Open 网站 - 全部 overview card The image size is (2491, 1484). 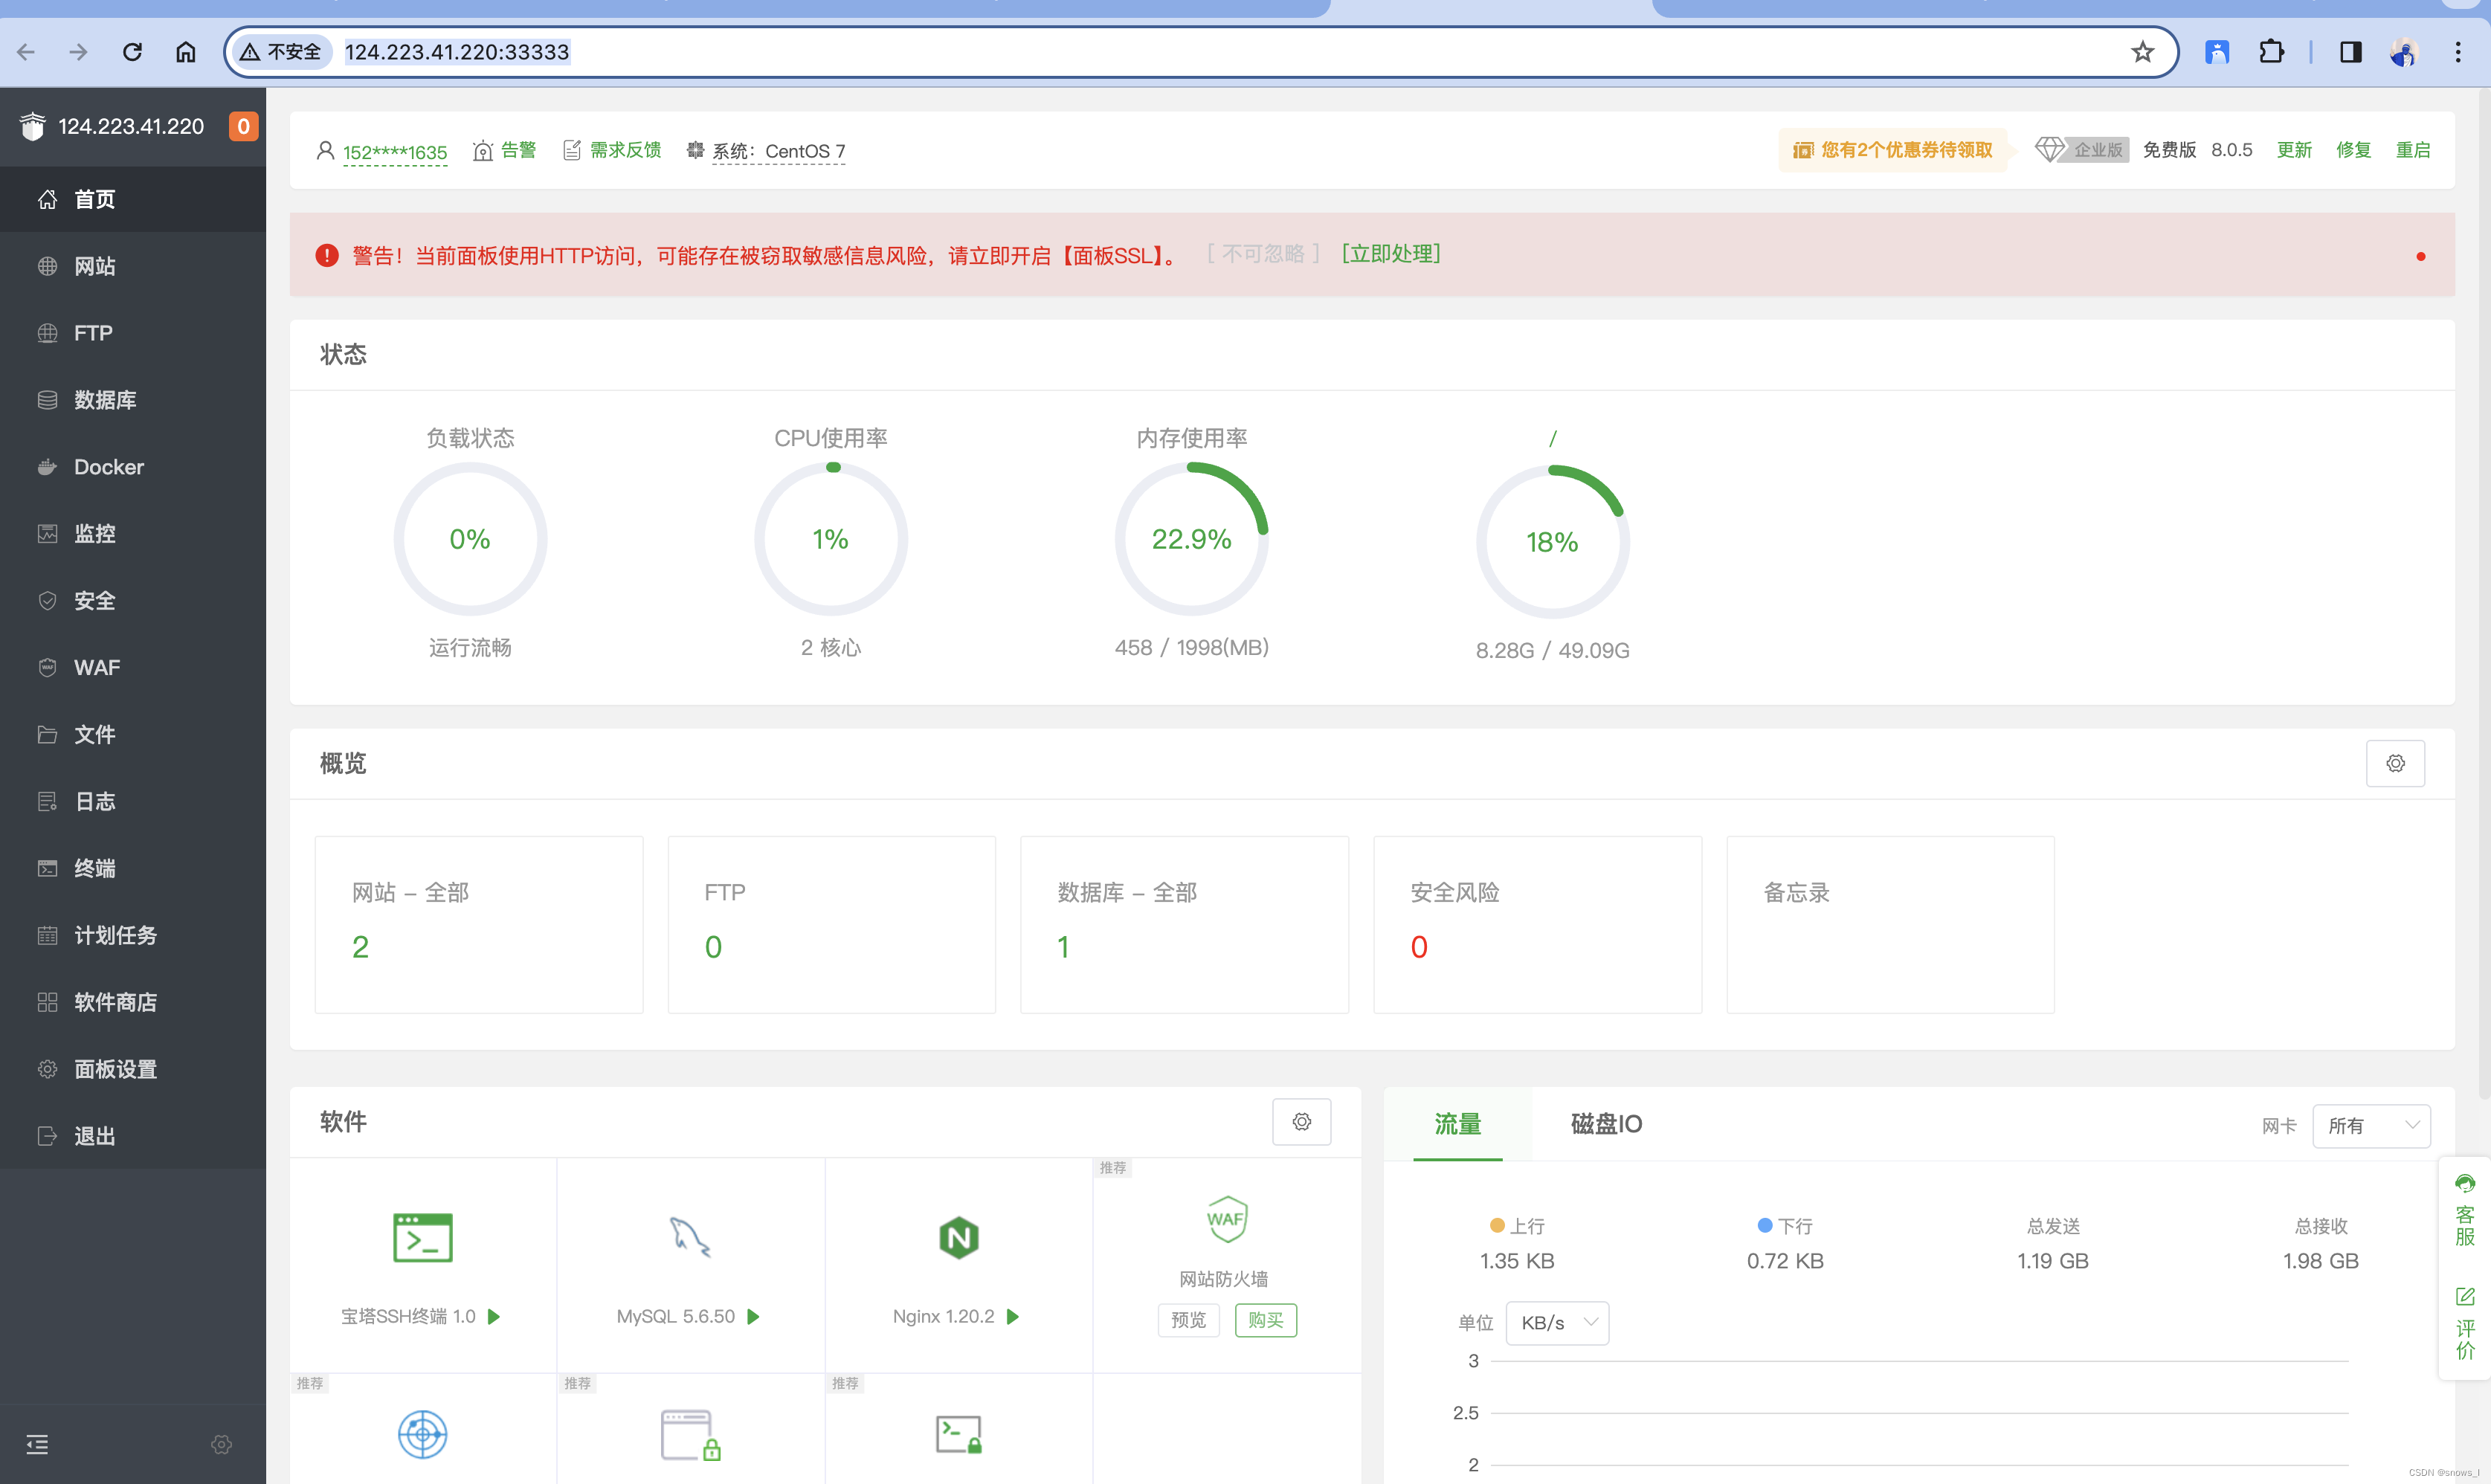[x=479, y=925]
